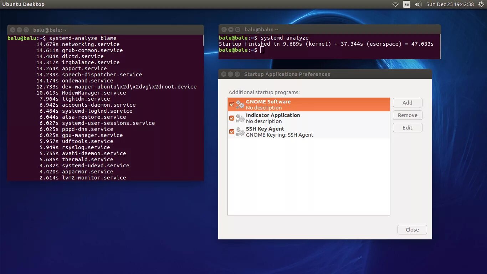Click the dictd.service line
This screenshot has height=274, width=487.
pyautogui.click(x=70, y=56)
